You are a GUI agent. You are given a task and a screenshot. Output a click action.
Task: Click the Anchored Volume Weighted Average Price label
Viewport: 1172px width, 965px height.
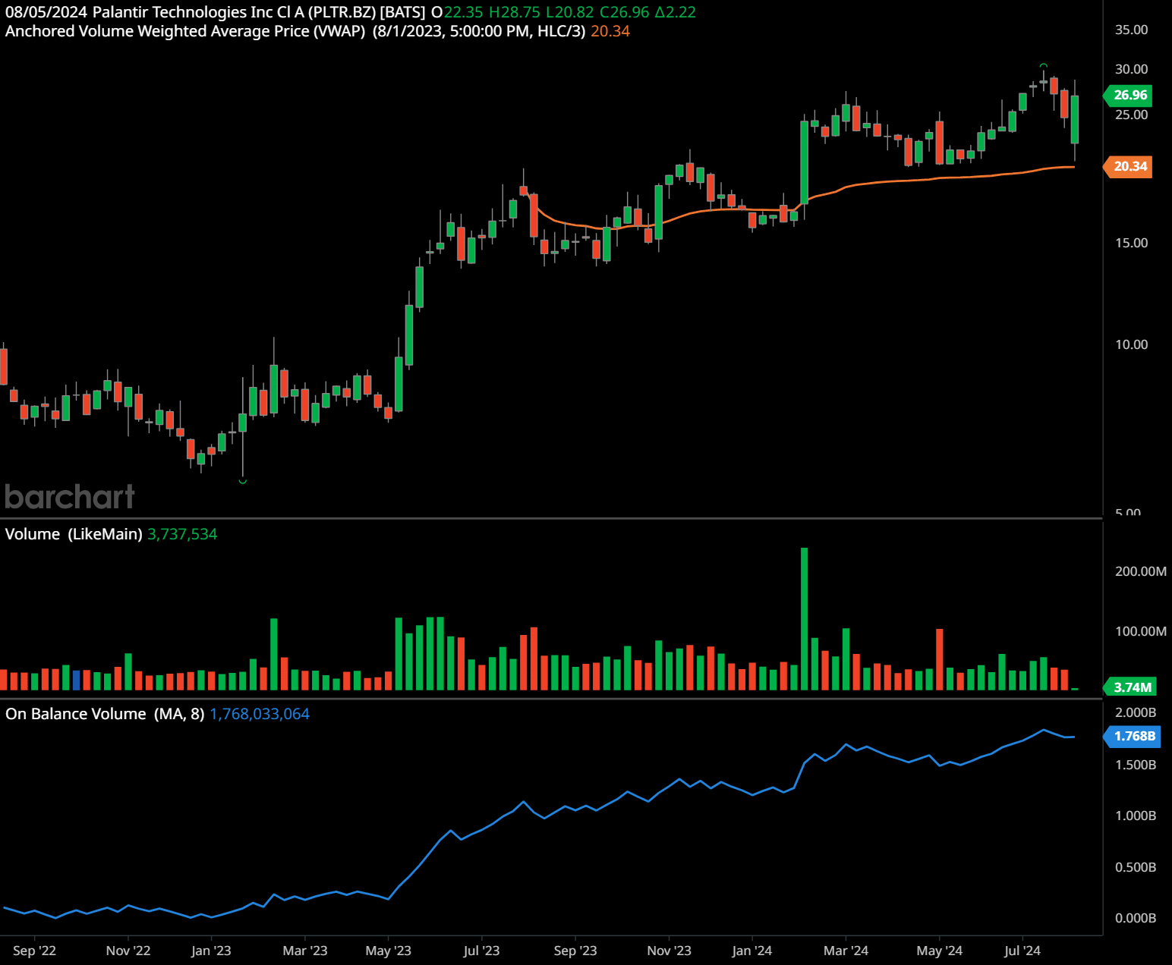[185, 31]
